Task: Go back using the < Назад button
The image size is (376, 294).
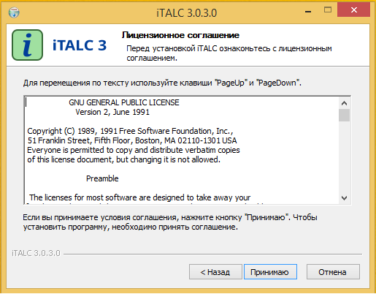Action: [x=215, y=272]
